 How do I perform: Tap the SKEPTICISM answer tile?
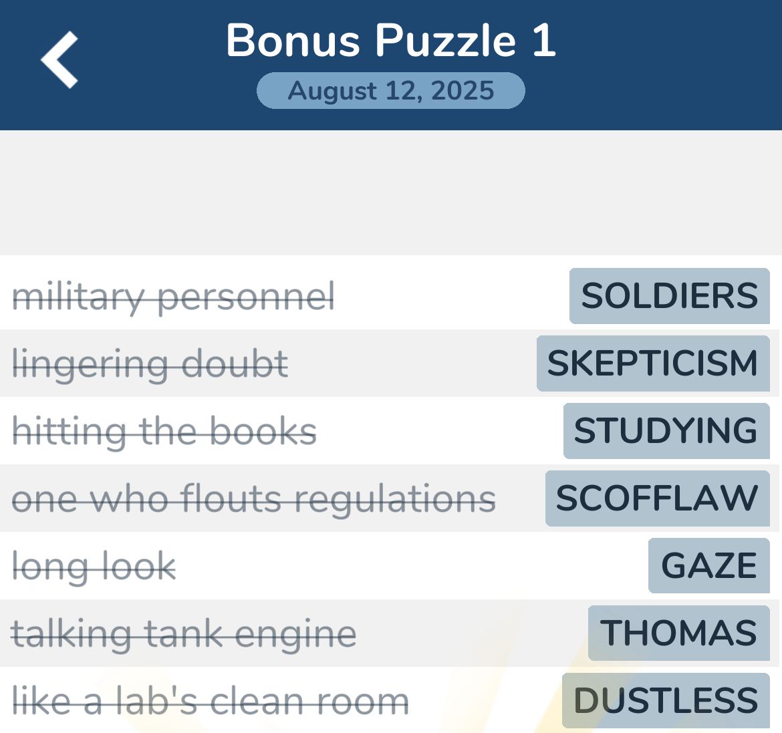coord(652,363)
